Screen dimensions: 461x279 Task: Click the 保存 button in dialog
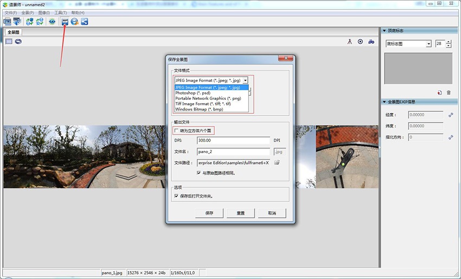click(209, 213)
